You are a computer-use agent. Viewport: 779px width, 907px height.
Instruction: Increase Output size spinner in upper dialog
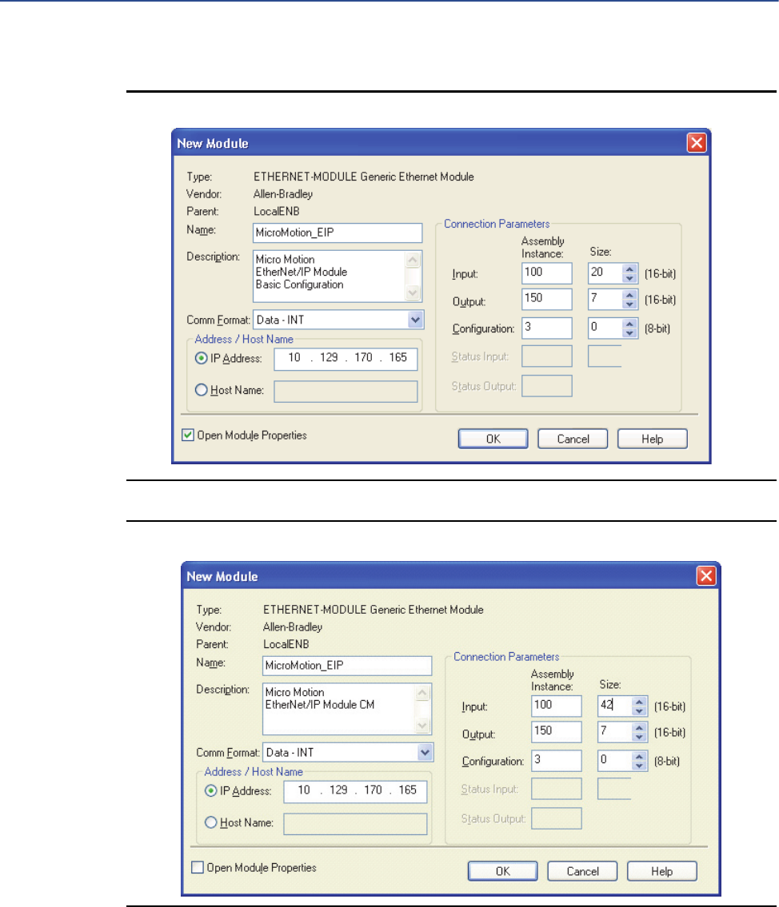coord(629,295)
